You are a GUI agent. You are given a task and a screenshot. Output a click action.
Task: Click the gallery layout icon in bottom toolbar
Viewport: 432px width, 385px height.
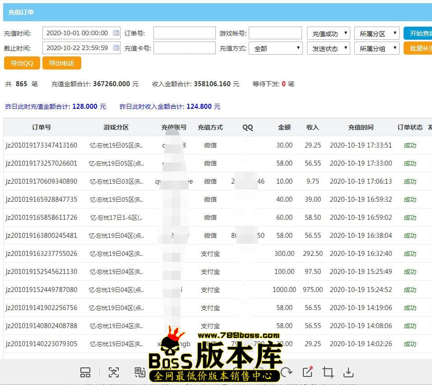coord(85,372)
